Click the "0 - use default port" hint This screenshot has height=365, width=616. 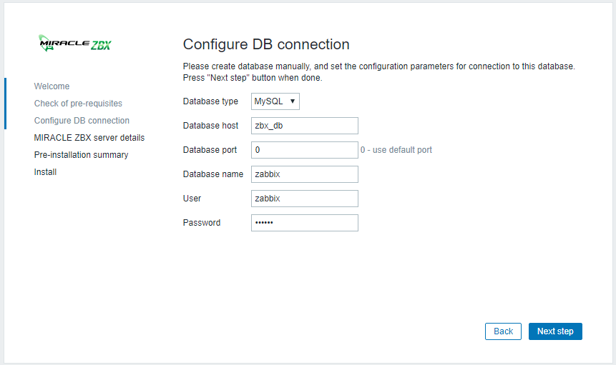(x=396, y=150)
